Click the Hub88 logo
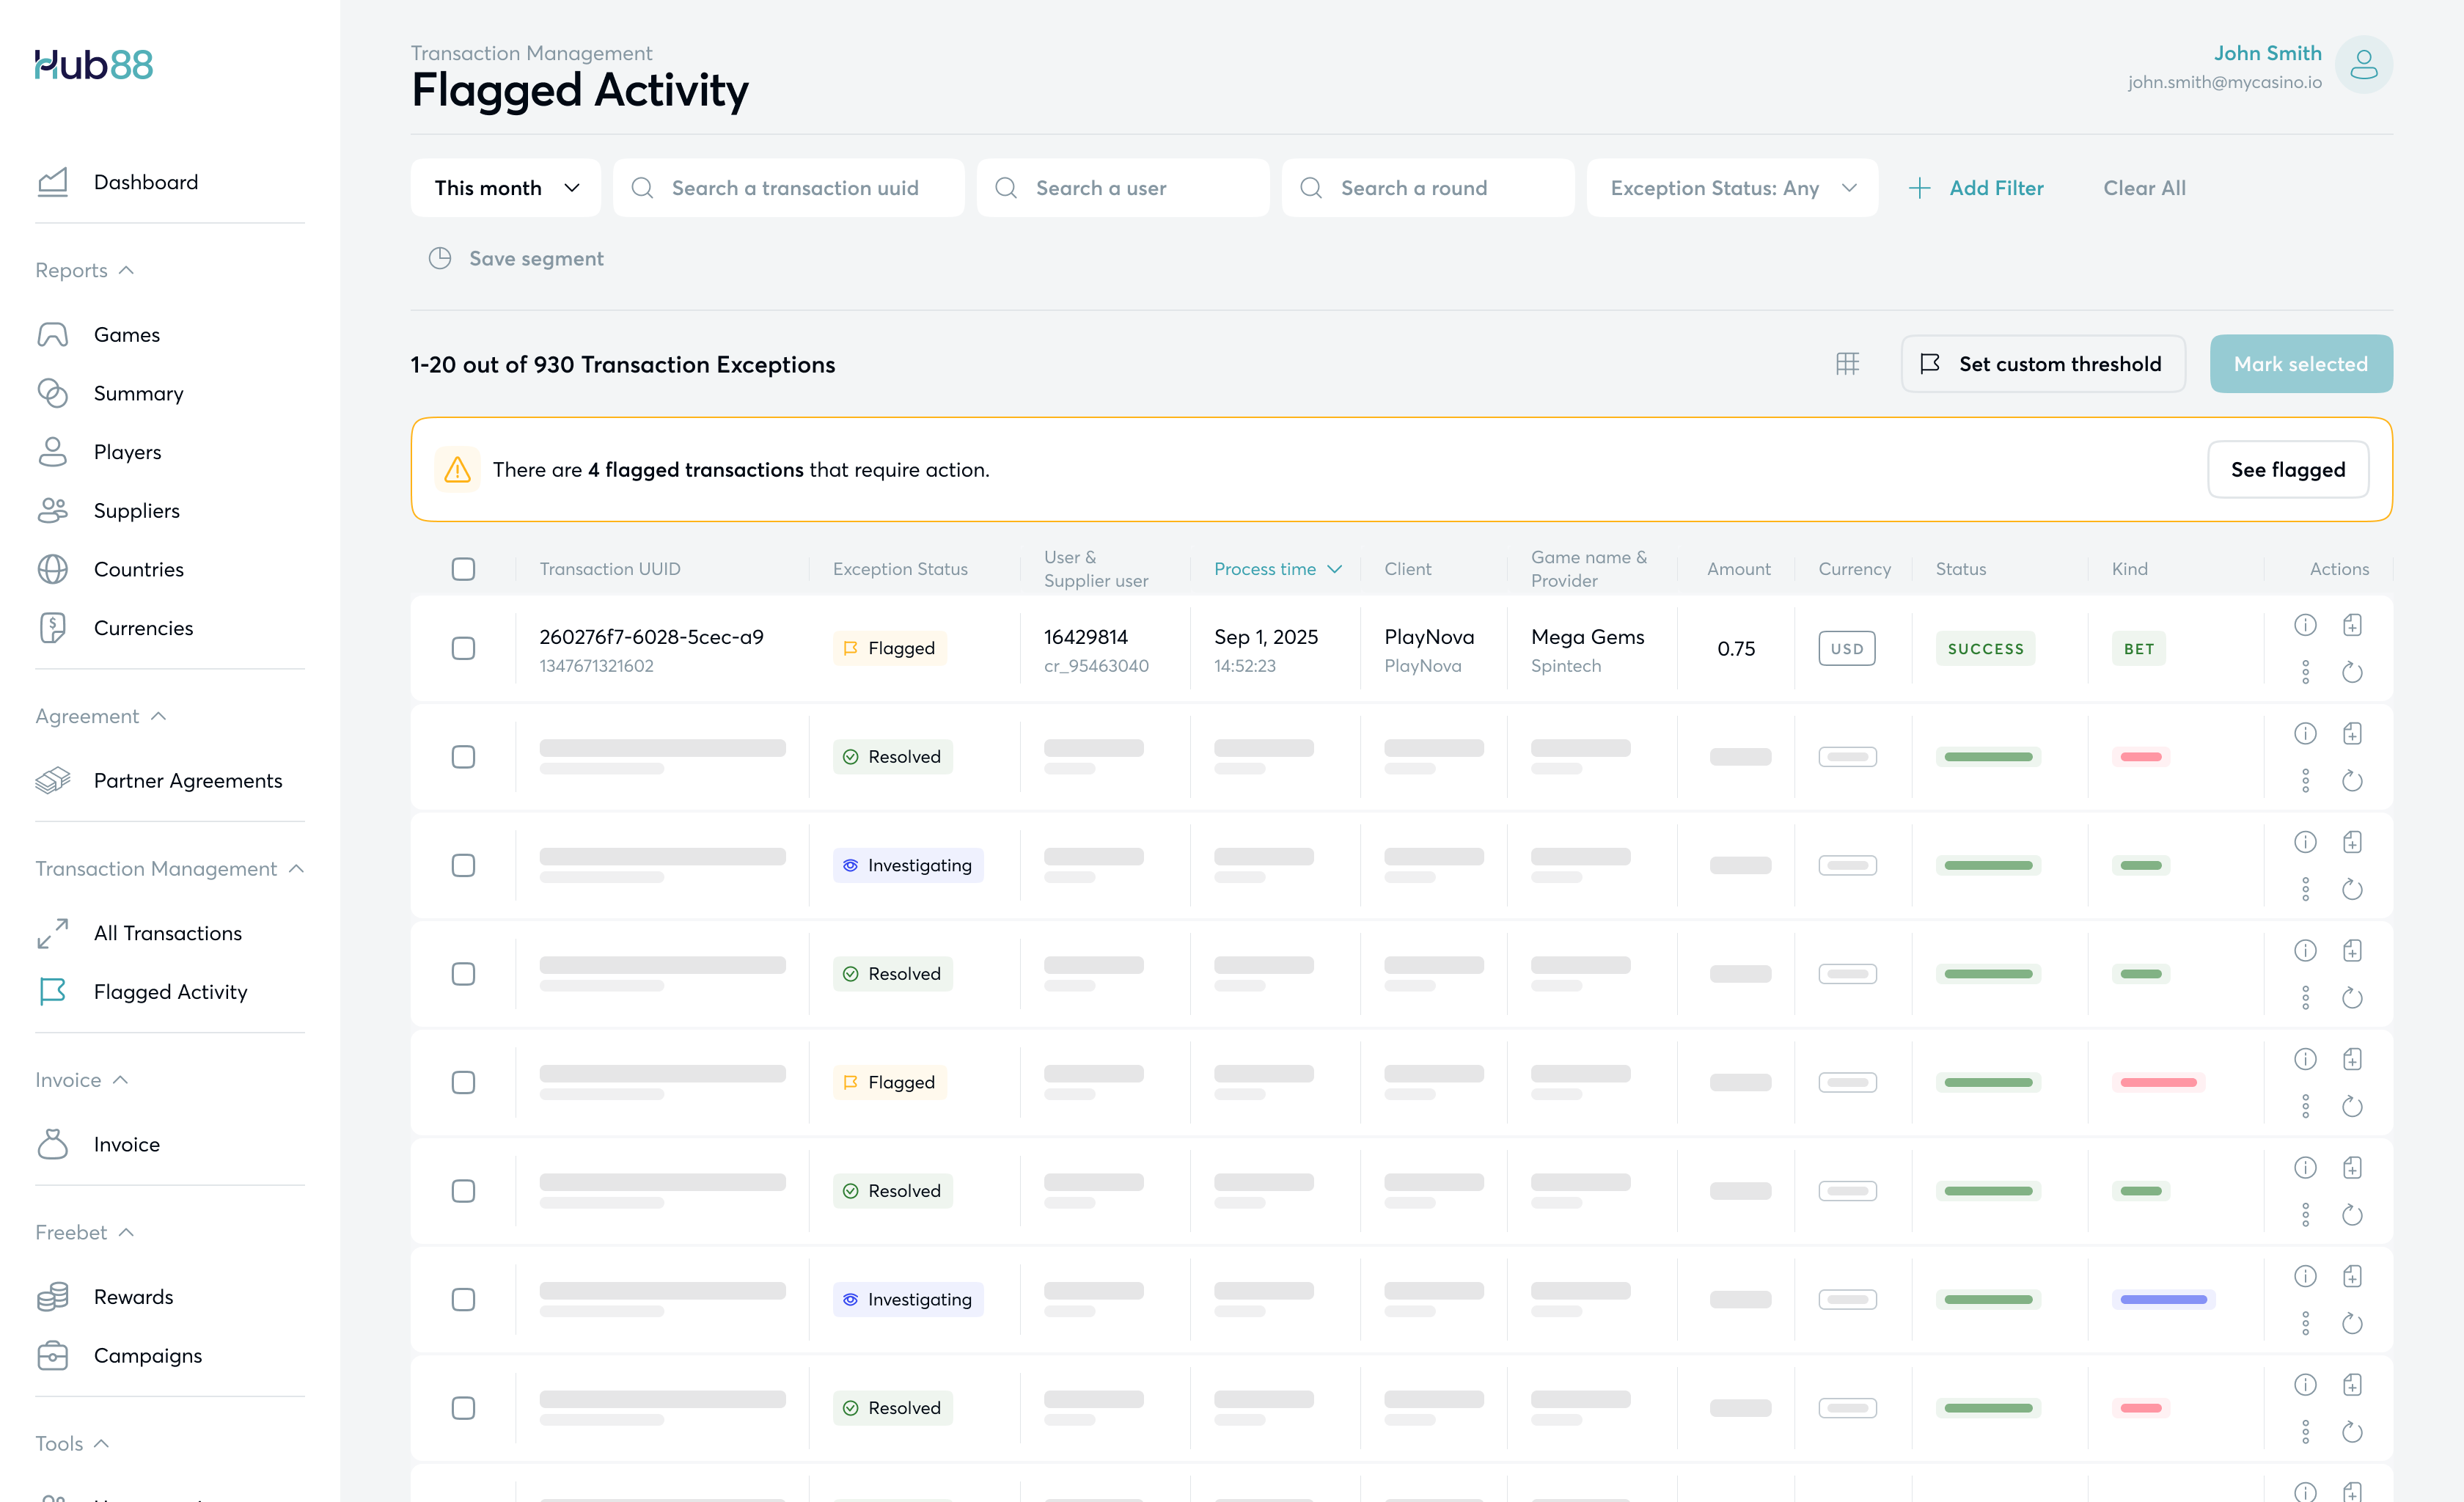 click(94, 65)
